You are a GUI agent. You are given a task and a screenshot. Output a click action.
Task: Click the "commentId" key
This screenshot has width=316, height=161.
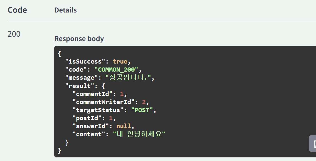[x=92, y=94]
